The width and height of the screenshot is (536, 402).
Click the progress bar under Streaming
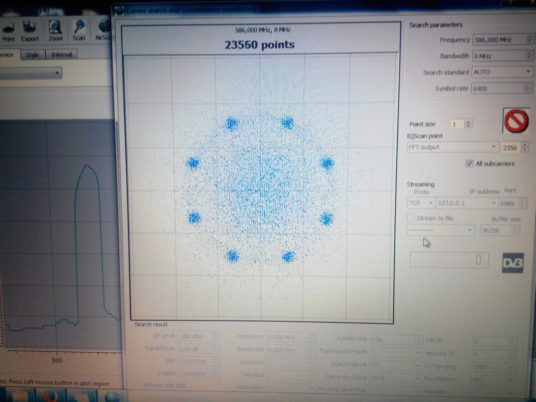click(449, 260)
